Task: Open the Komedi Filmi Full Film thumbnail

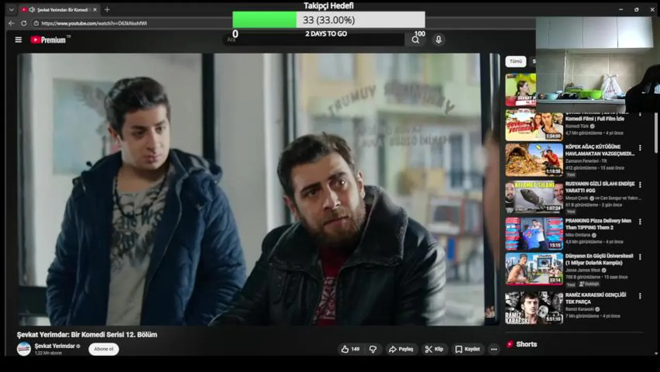Action: pos(534,125)
